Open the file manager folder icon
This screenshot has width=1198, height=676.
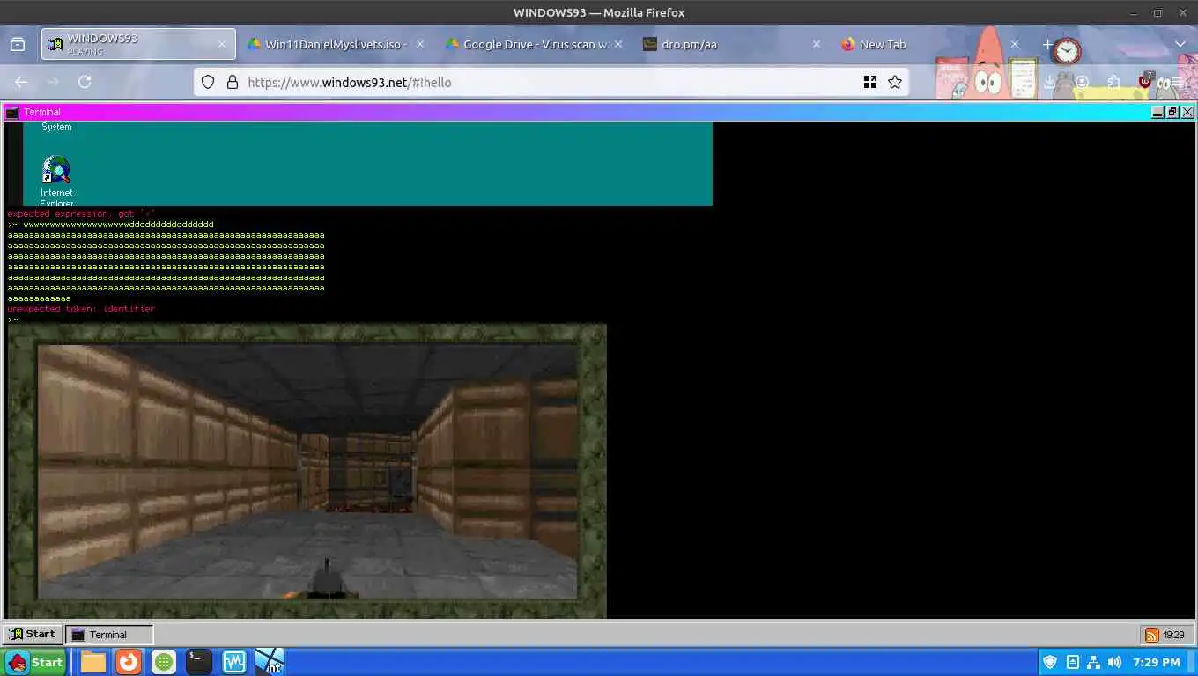[x=93, y=662]
